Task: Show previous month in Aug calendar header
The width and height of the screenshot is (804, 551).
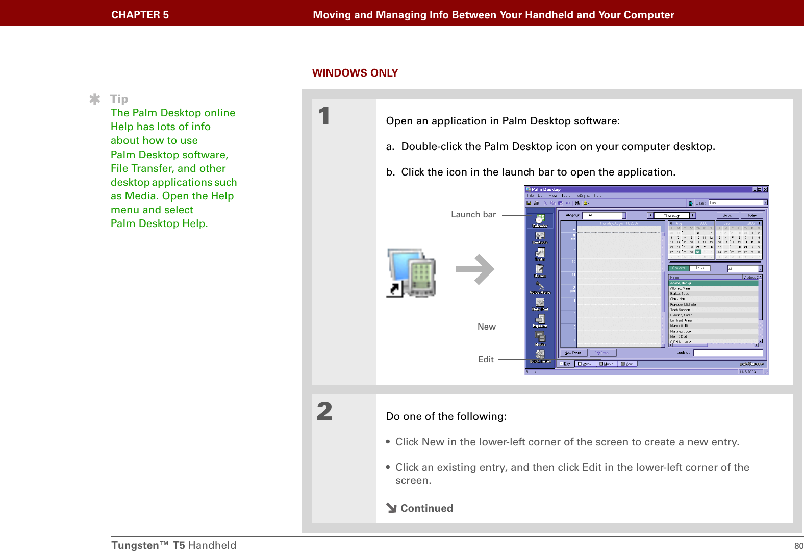Action: point(671,223)
